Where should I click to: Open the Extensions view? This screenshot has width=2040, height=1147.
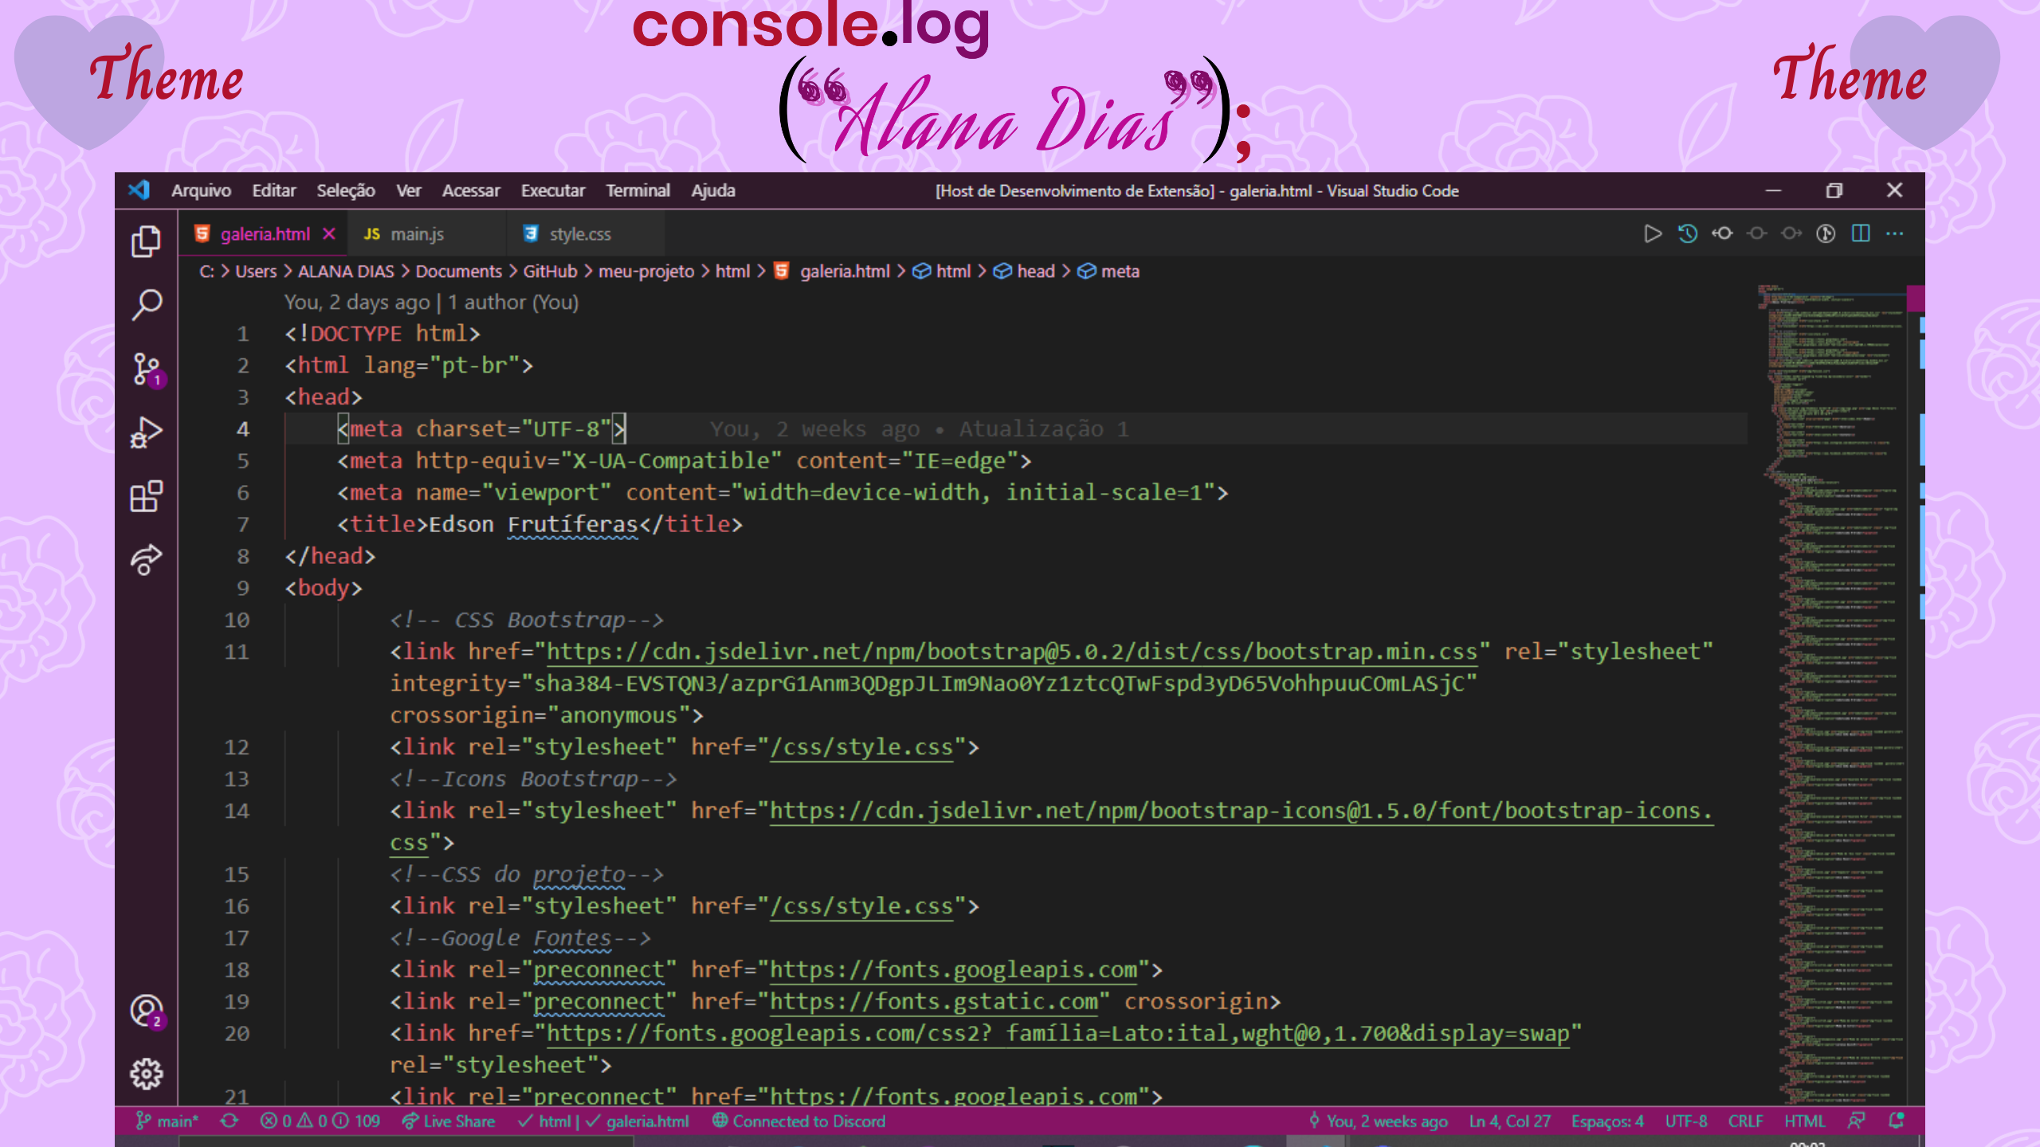pyautogui.click(x=147, y=496)
